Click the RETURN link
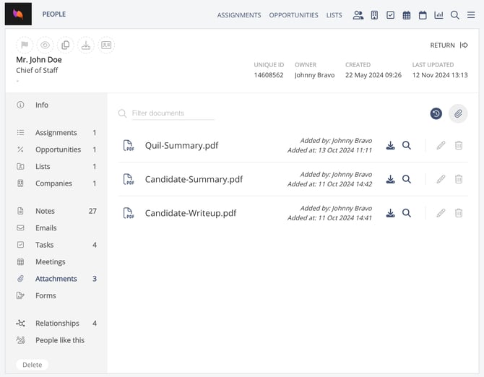This screenshot has height=377, width=484. click(x=449, y=45)
